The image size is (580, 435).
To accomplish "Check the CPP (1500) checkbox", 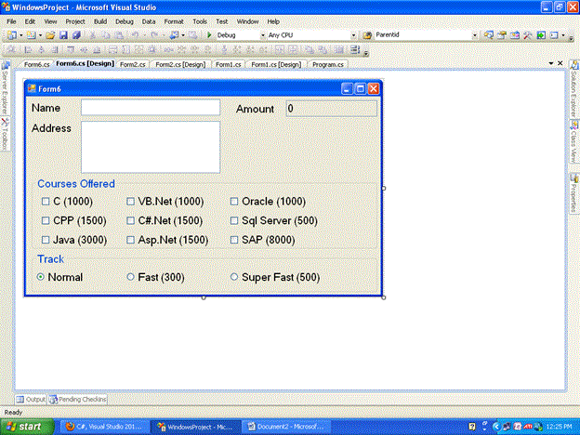I will point(46,220).
